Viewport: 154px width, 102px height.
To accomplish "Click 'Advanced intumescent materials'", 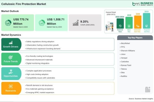I will point(39,60).
